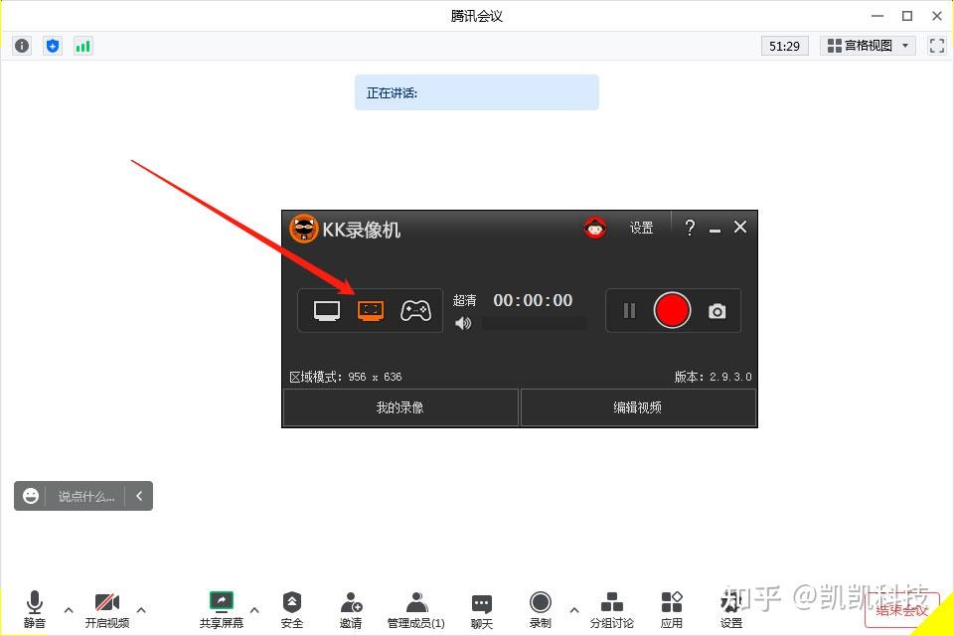Open 管理成员 member management panel
The height and width of the screenshot is (636, 954).
416,601
